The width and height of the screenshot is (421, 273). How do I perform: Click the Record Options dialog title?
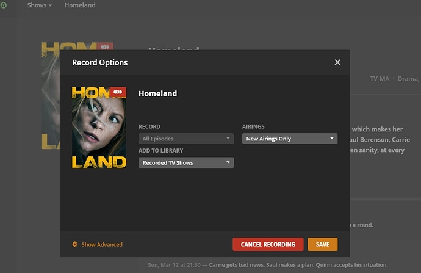pyautogui.click(x=100, y=62)
